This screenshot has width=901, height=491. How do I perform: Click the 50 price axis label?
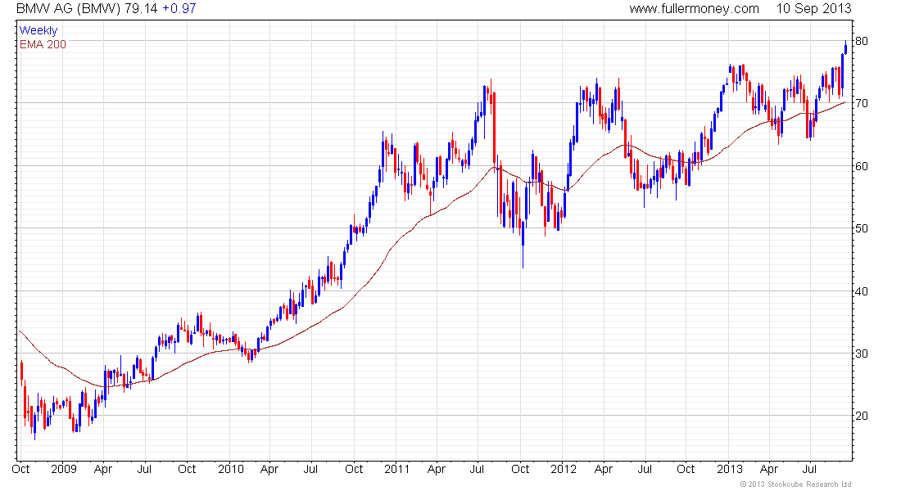tap(862, 228)
